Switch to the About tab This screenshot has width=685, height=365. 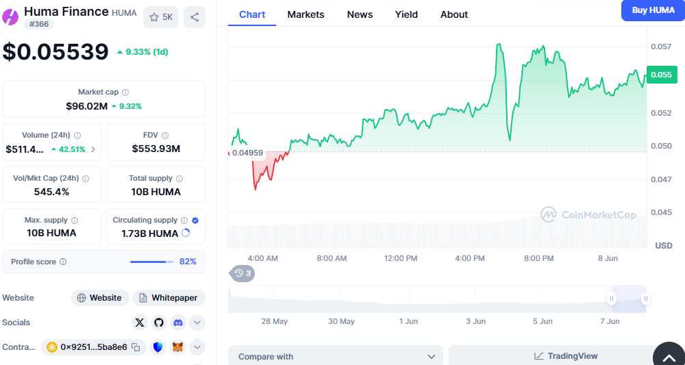pyautogui.click(x=454, y=14)
